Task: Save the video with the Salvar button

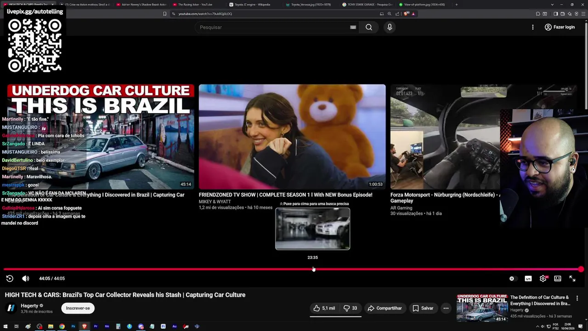Action: click(x=423, y=308)
